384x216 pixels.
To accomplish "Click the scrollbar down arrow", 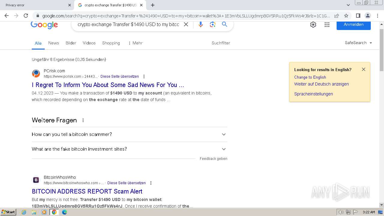I will (382, 205).
